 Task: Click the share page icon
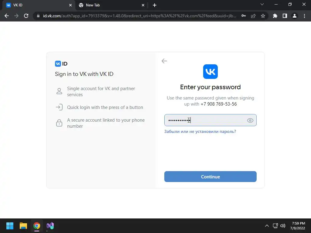point(253,16)
